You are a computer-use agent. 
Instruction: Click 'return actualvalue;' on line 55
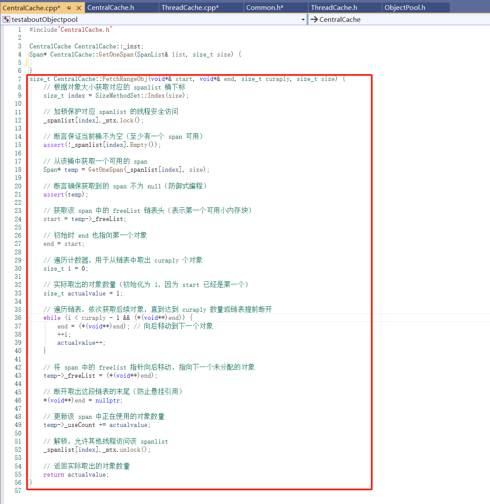tap(76, 475)
